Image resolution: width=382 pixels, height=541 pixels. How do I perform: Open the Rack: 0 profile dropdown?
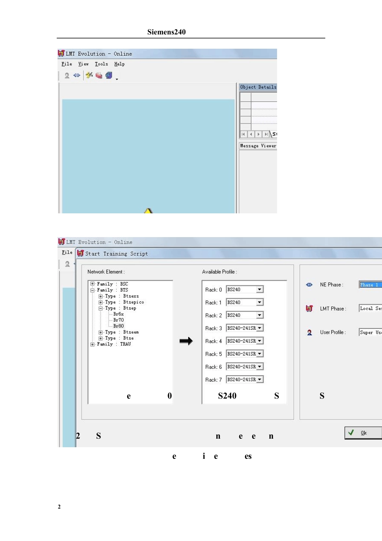pos(260,289)
